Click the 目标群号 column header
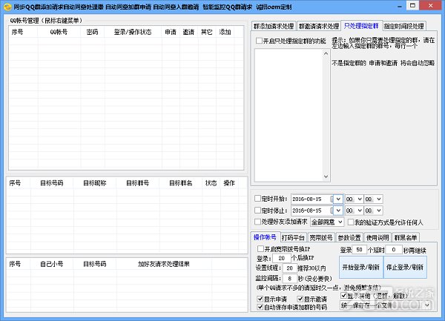The image size is (445, 321). tap(138, 183)
